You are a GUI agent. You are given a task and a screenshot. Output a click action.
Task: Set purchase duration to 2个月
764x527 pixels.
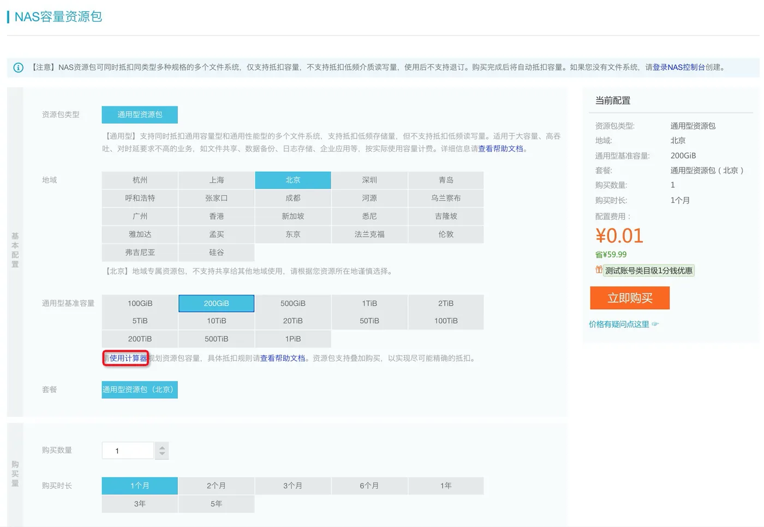click(217, 486)
